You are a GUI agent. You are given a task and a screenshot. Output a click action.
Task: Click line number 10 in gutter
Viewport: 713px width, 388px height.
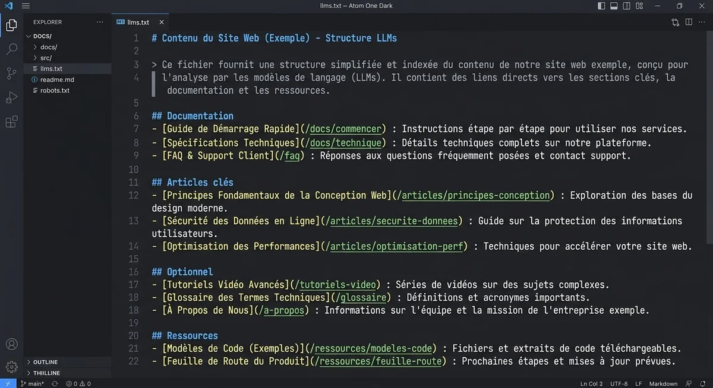coord(133,170)
